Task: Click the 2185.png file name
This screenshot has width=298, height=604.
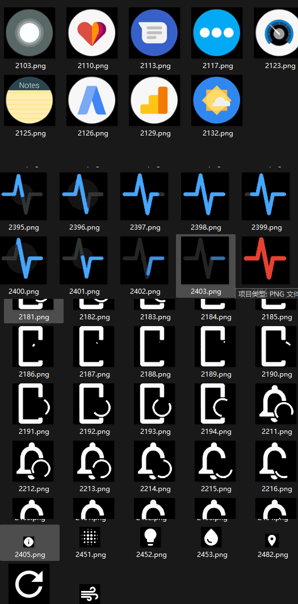Action: 277,317
